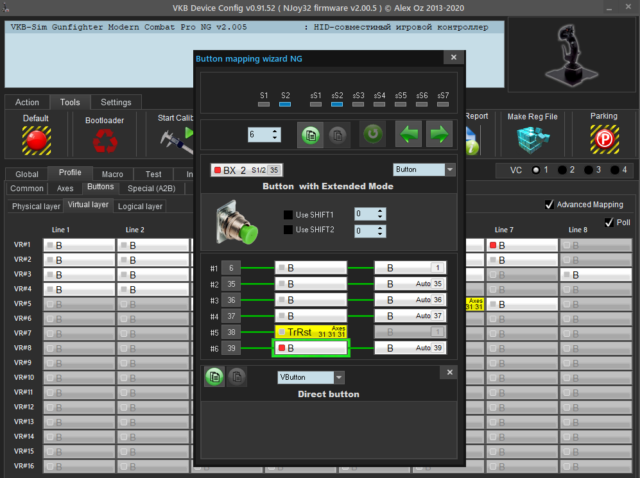Toggle the sS4 sub-shift indicator

[x=379, y=105]
